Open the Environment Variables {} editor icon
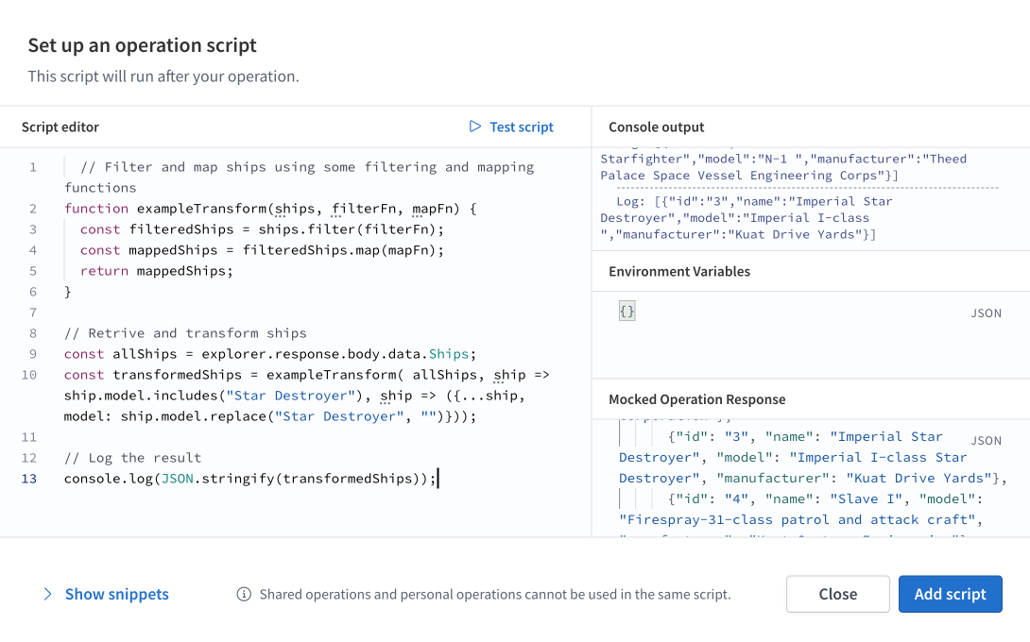 click(627, 309)
